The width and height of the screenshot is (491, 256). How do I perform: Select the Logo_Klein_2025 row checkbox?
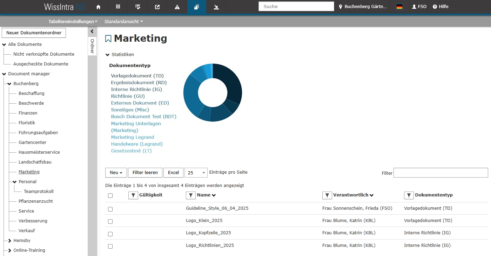110,221
